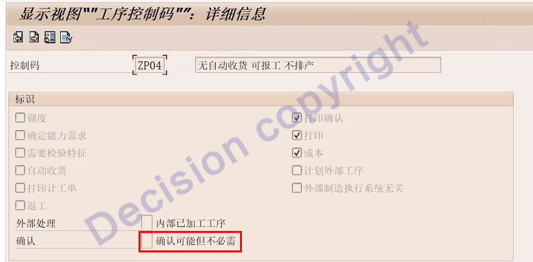Tick the 打印计工单 checkbox

point(21,188)
